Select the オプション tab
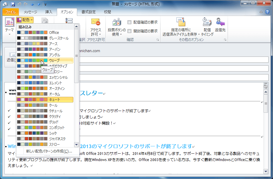Screen dimensions: 273x179 point(67,12)
